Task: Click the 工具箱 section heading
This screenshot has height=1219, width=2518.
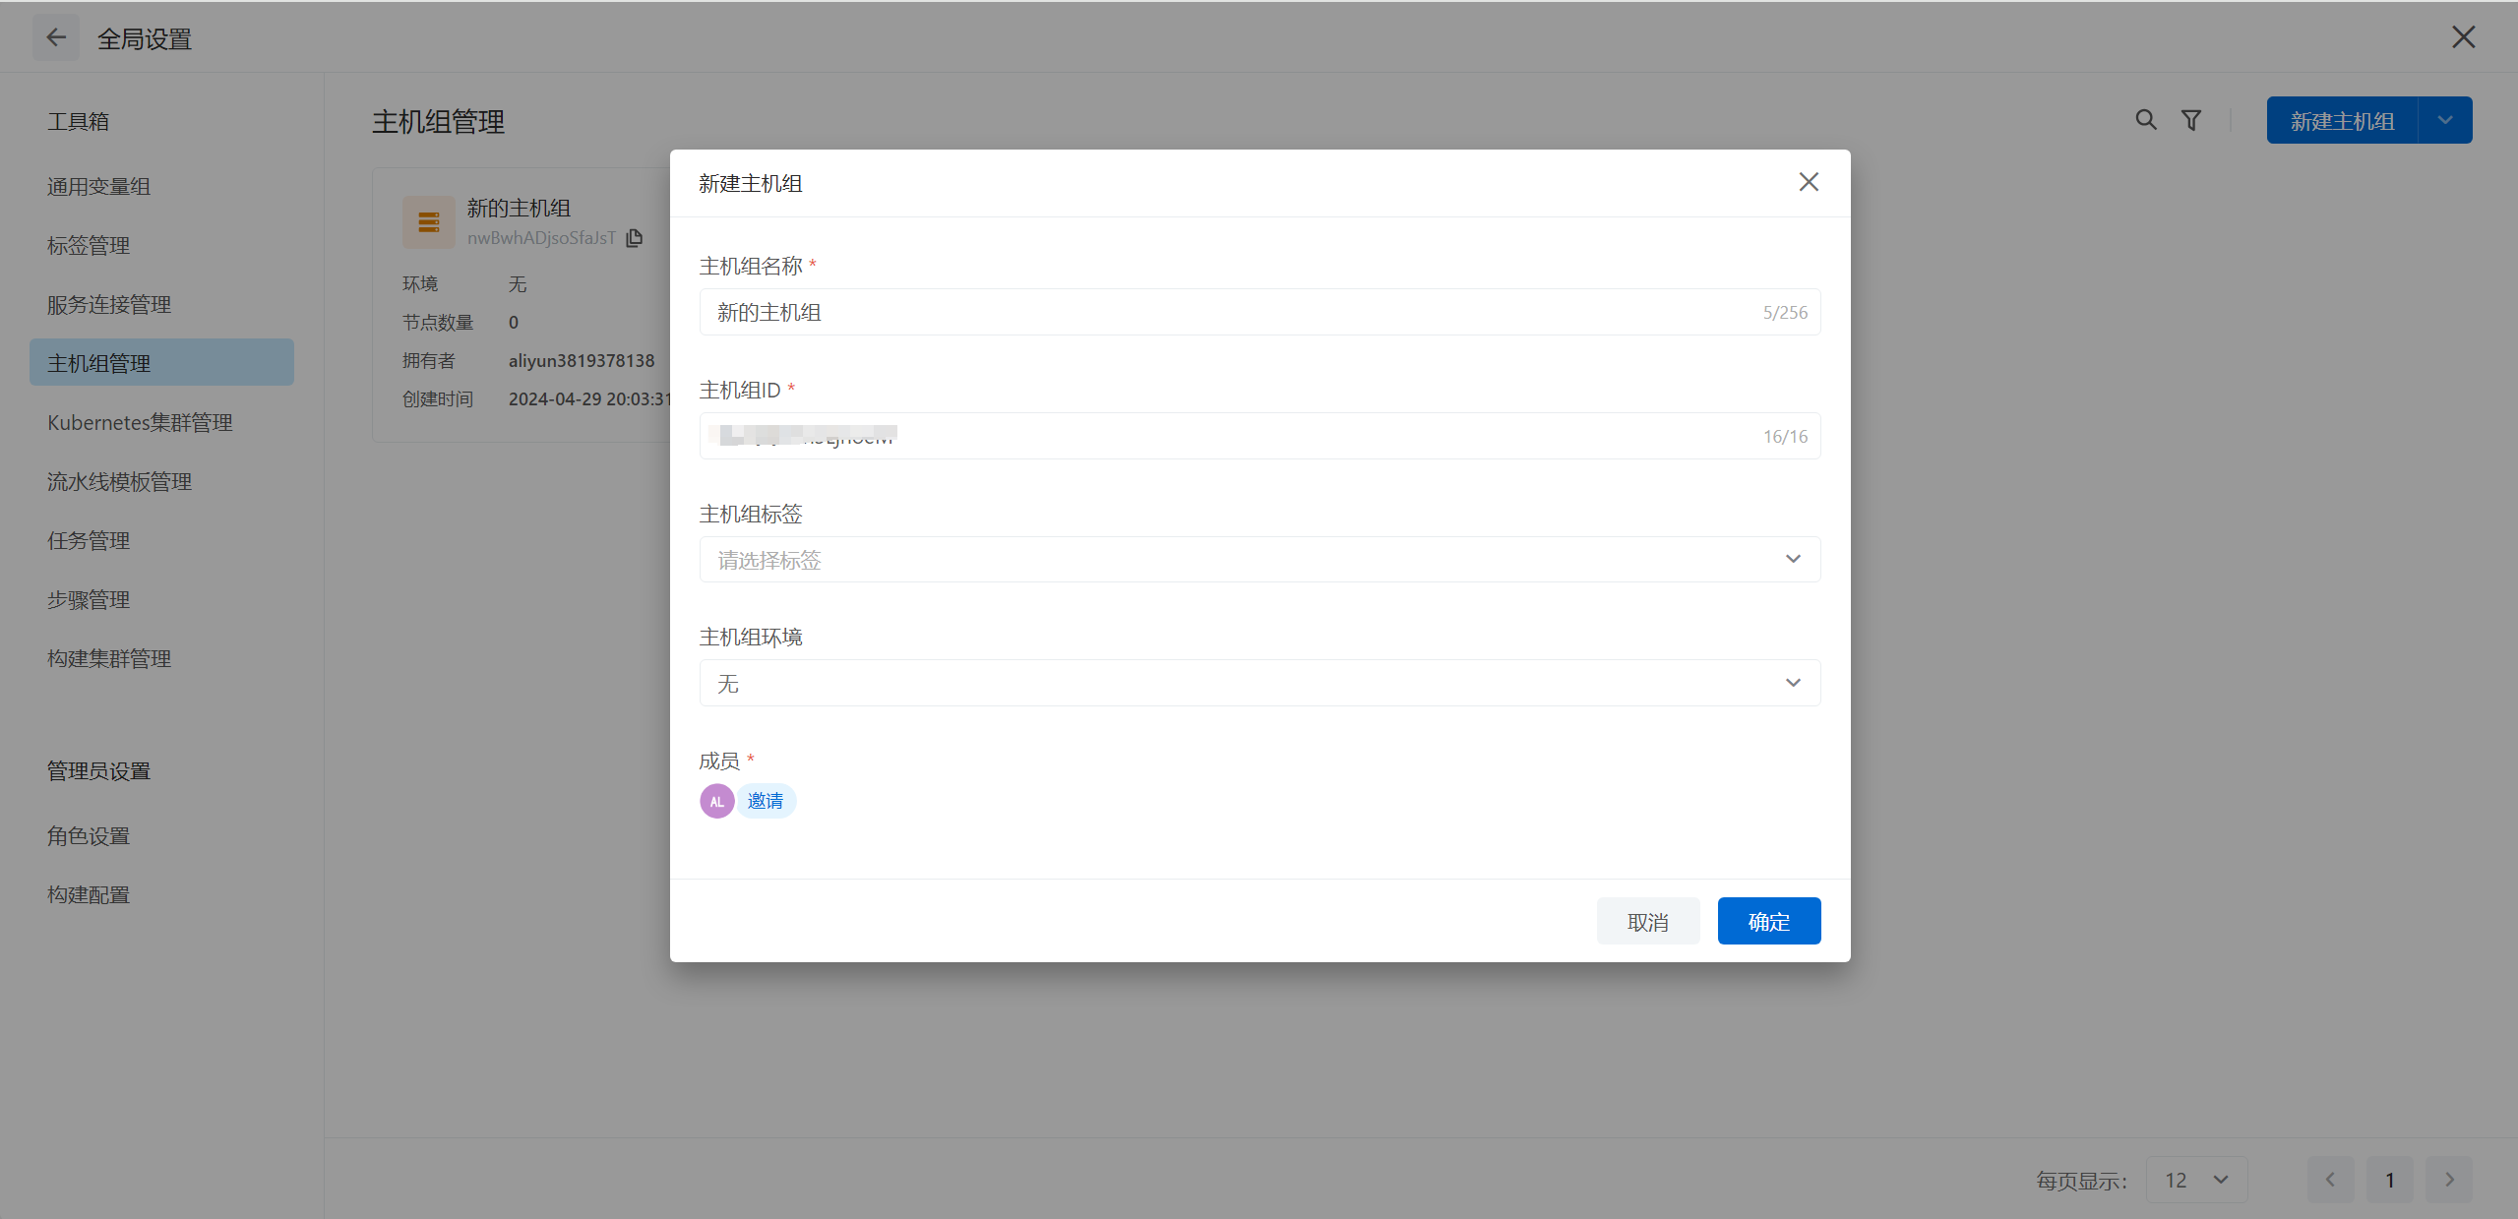Action: tap(78, 121)
